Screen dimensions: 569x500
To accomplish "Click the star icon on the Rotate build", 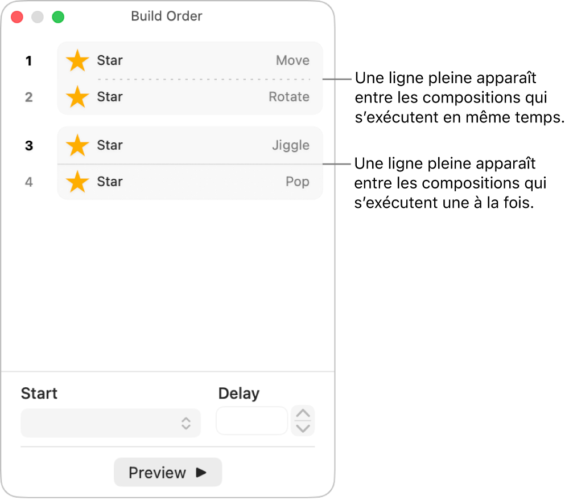I will point(77,97).
